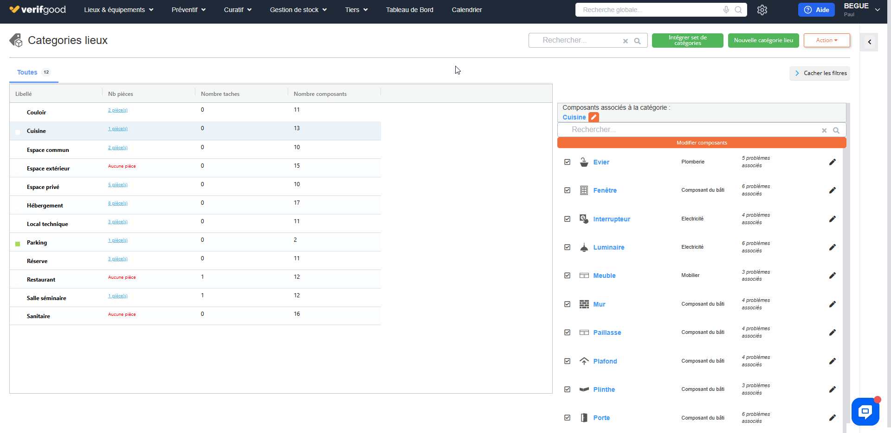Image resolution: width=891 pixels, height=433 pixels.
Task: Edit the Fenêtre component with the pencil icon
Action: point(833,190)
